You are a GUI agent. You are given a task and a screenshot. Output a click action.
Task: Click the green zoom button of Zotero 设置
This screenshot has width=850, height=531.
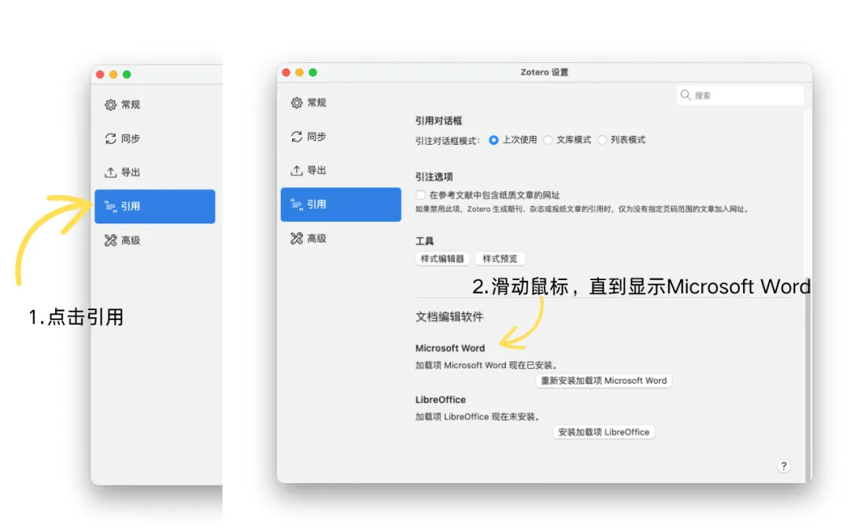[312, 72]
